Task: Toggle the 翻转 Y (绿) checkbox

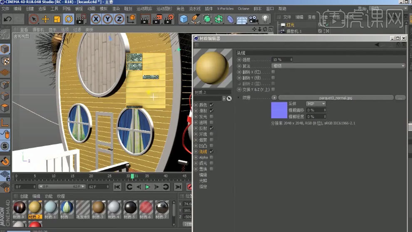Action: point(273,77)
